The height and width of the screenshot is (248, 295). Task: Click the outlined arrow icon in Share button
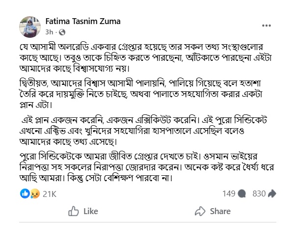point(200,212)
